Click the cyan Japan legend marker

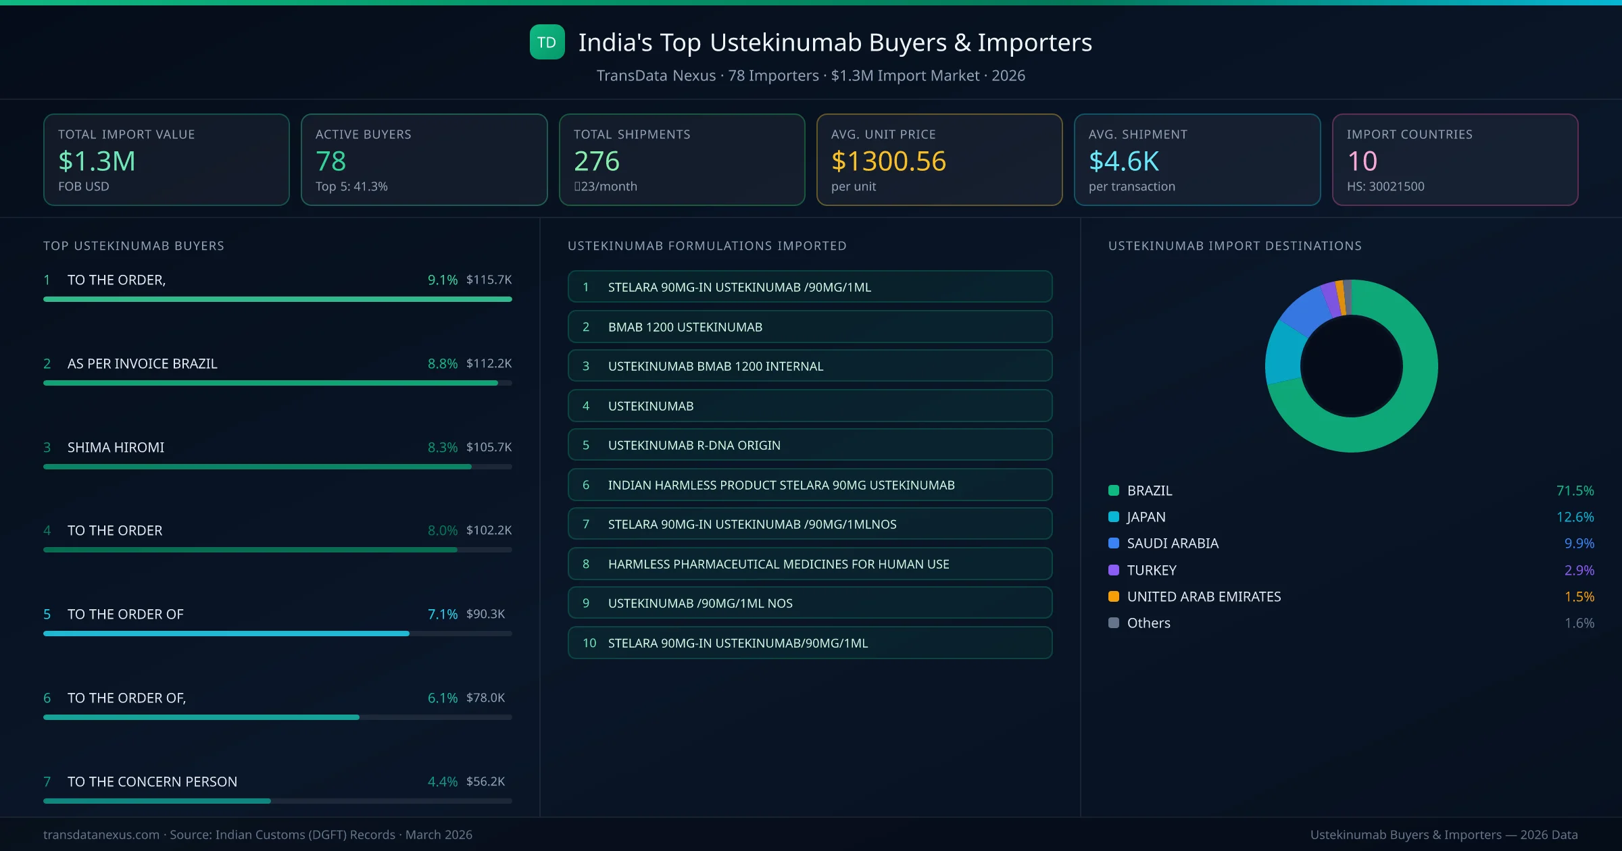pos(1113,517)
